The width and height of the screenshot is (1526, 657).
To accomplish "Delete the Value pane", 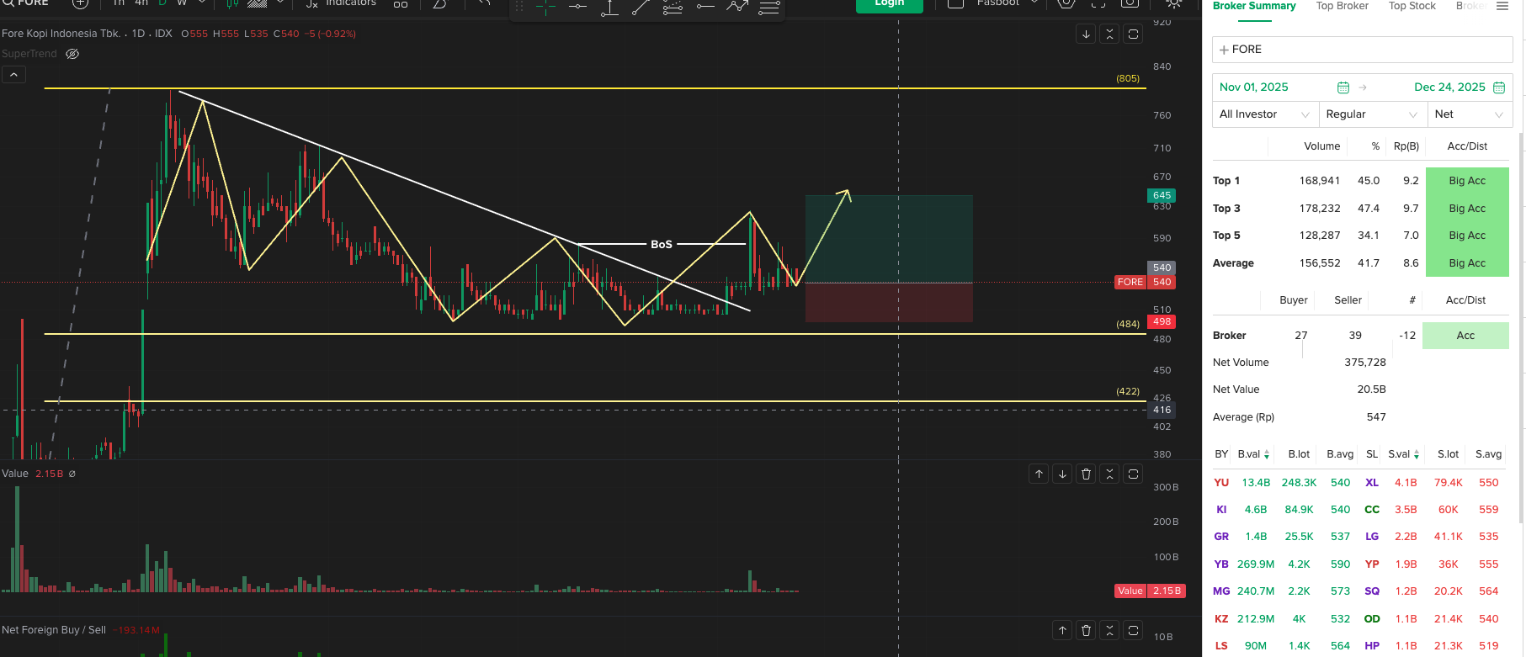I will (x=1086, y=474).
